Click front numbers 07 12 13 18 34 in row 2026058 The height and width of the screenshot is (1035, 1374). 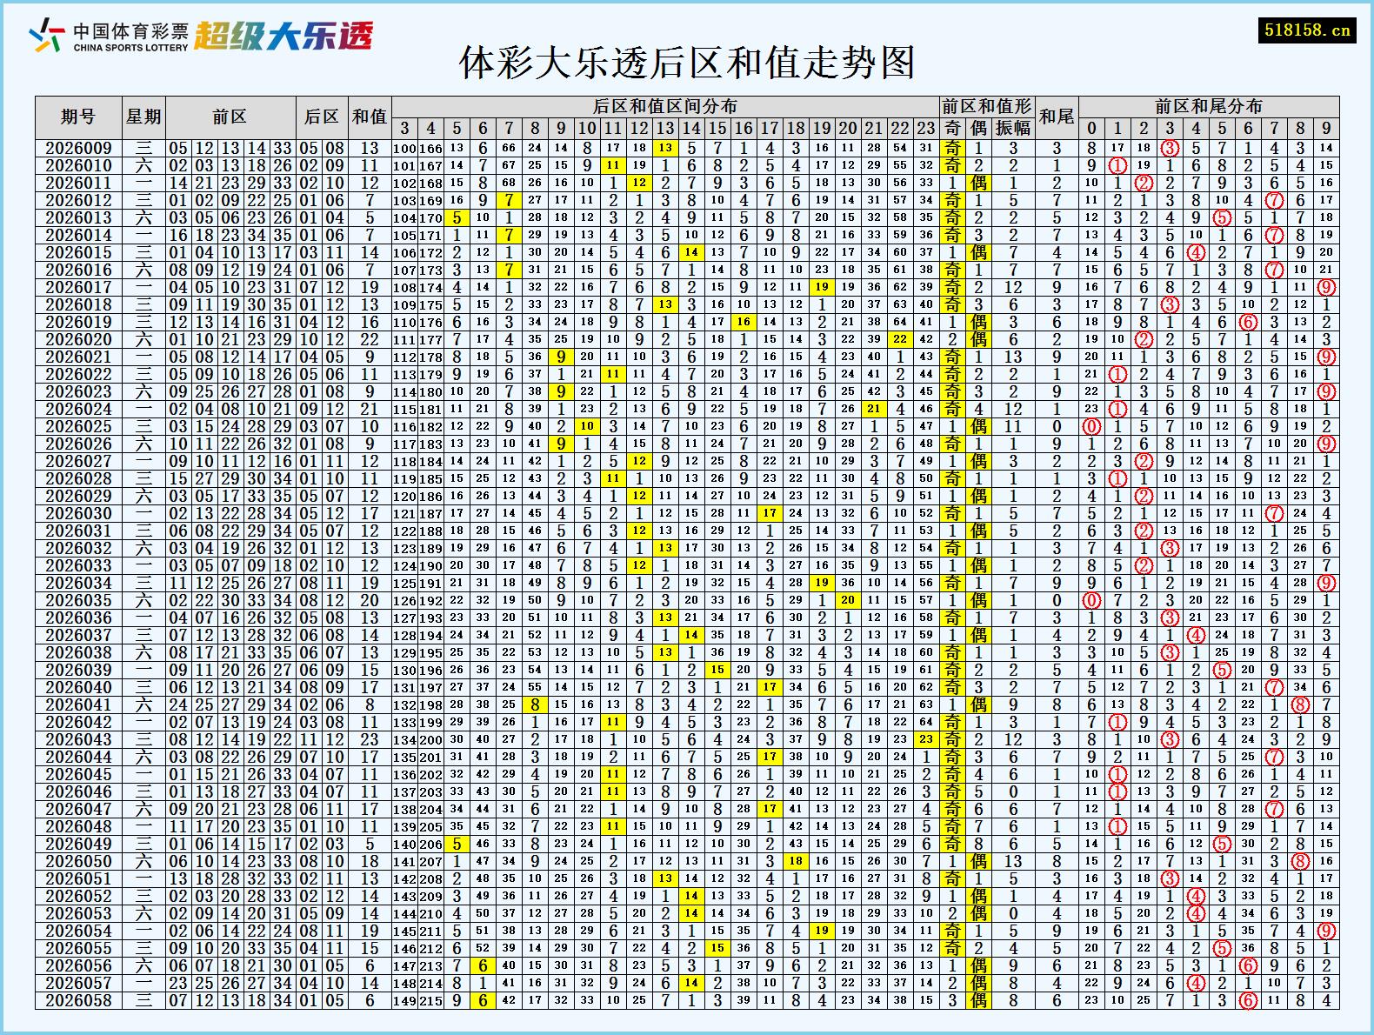[x=230, y=1000]
